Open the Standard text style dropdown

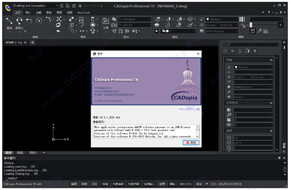click(x=135, y=19)
